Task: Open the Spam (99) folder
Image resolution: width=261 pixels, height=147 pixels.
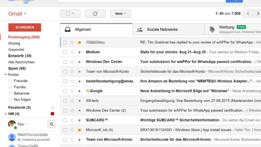Action: click(17, 69)
